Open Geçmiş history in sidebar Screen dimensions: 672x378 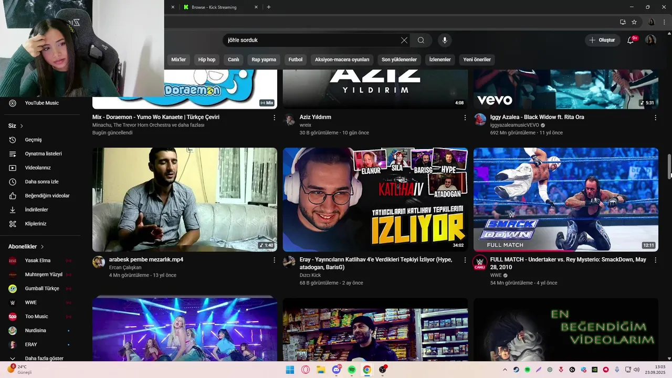pos(41,140)
